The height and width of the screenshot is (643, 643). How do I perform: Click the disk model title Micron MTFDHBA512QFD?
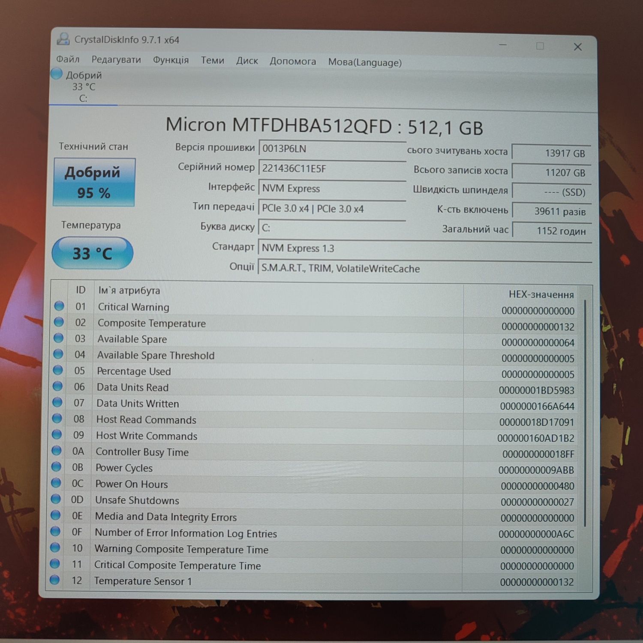[x=279, y=125]
